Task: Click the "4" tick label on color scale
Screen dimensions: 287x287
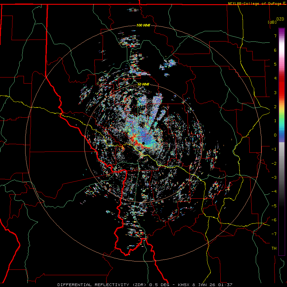Action: coord(275,78)
